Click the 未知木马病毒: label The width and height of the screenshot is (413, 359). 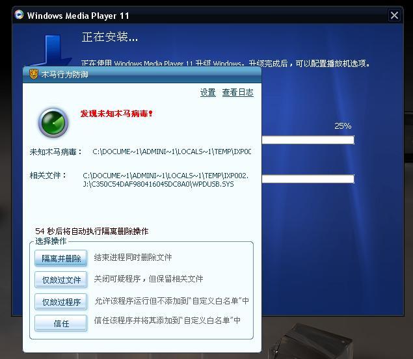click(55, 152)
